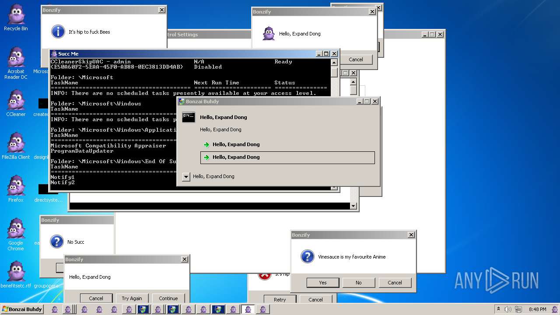The image size is (560, 315).
Task: Click scroll thumb in Succ Me console
Action: coord(334,72)
